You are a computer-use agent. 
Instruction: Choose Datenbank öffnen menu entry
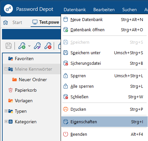[104, 30]
